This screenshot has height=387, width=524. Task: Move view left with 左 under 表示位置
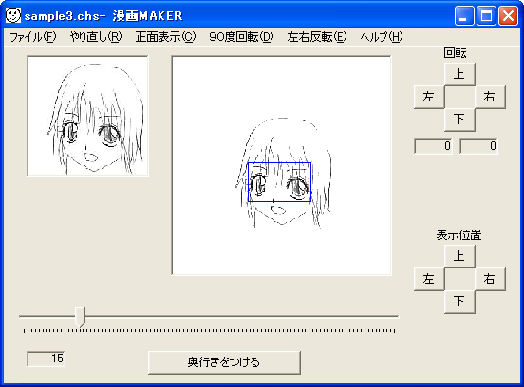pyautogui.click(x=429, y=279)
